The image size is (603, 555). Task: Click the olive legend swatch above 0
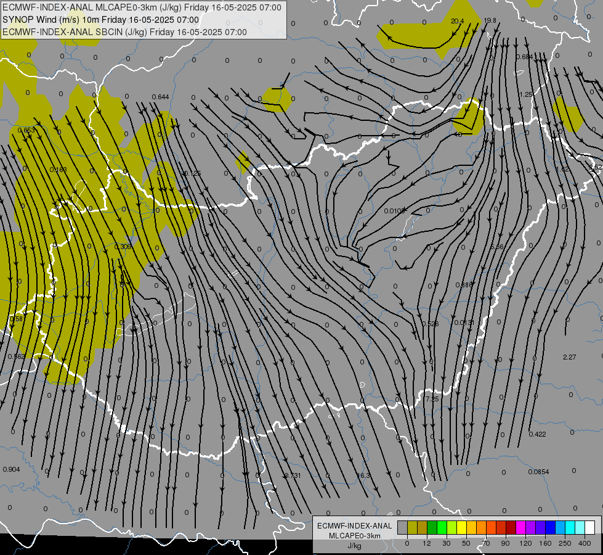413,527
